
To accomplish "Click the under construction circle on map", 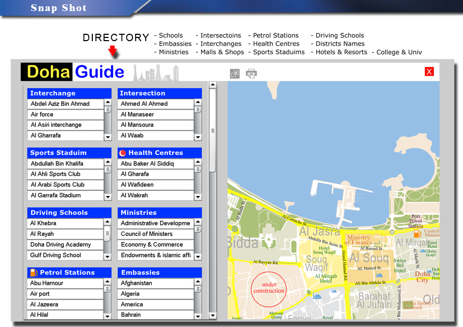I will pyautogui.click(x=269, y=289).
